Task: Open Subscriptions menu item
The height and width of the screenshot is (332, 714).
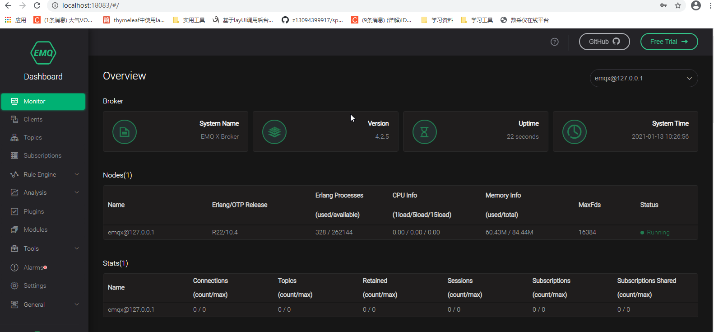Action: tap(43, 155)
